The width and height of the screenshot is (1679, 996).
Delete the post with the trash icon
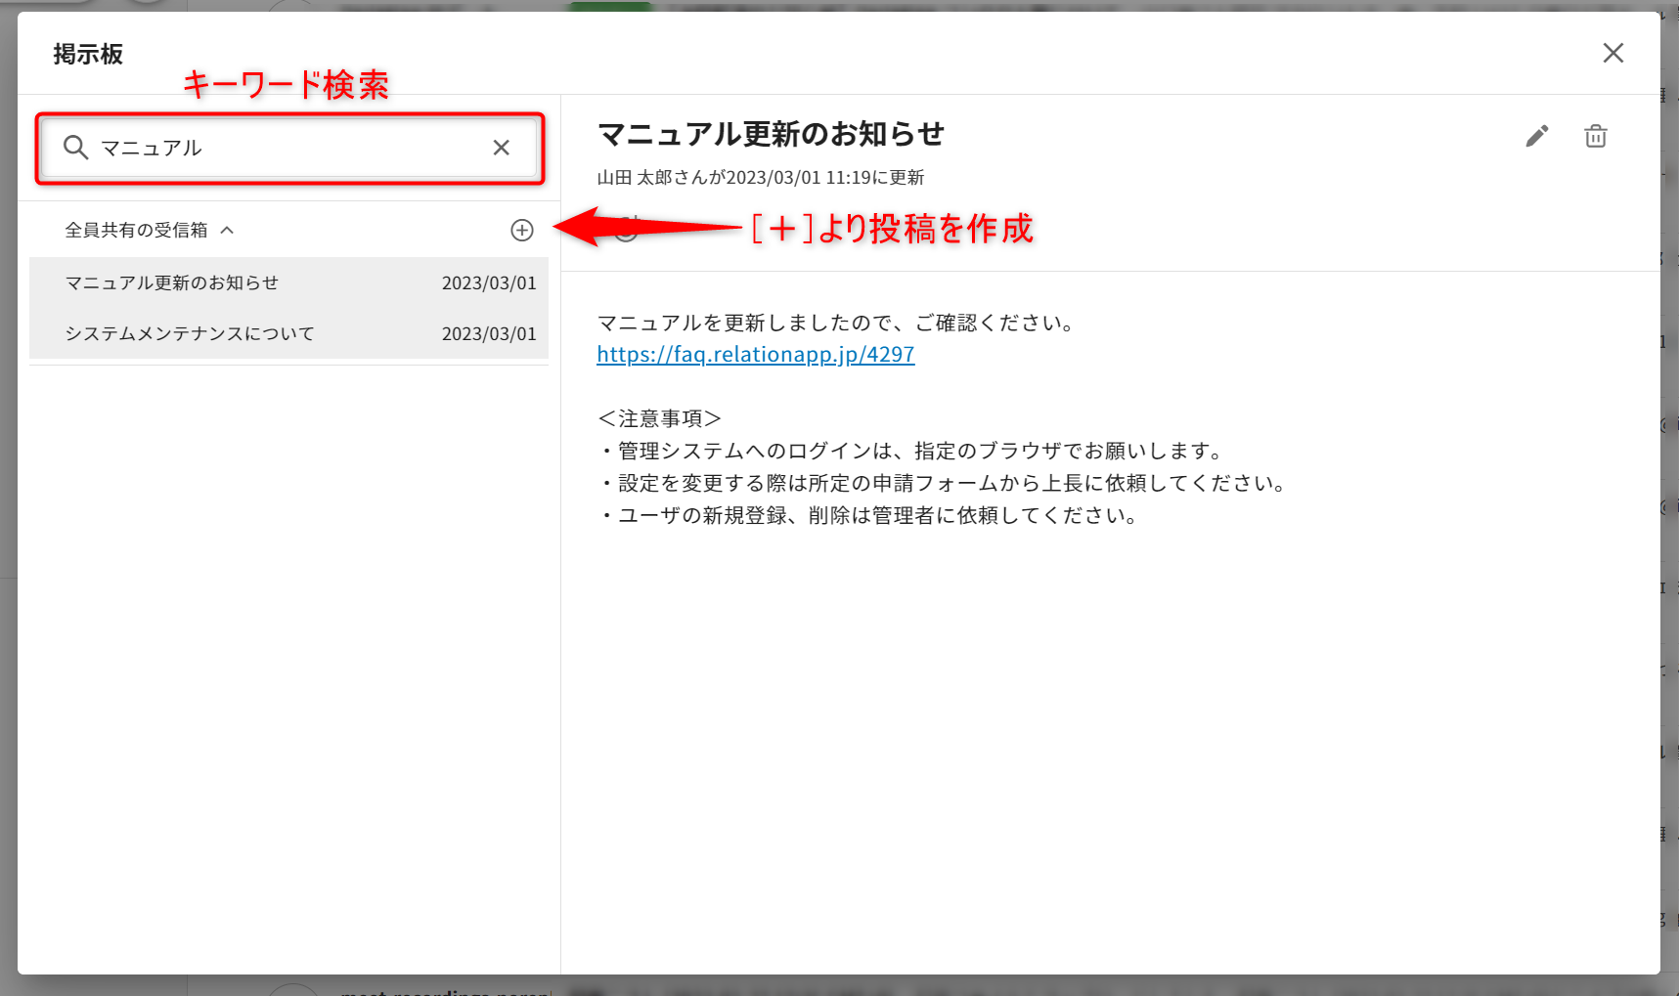click(1595, 136)
